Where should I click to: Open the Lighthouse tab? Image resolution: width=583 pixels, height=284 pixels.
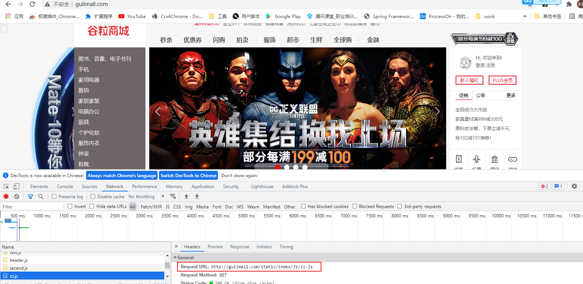(262, 186)
